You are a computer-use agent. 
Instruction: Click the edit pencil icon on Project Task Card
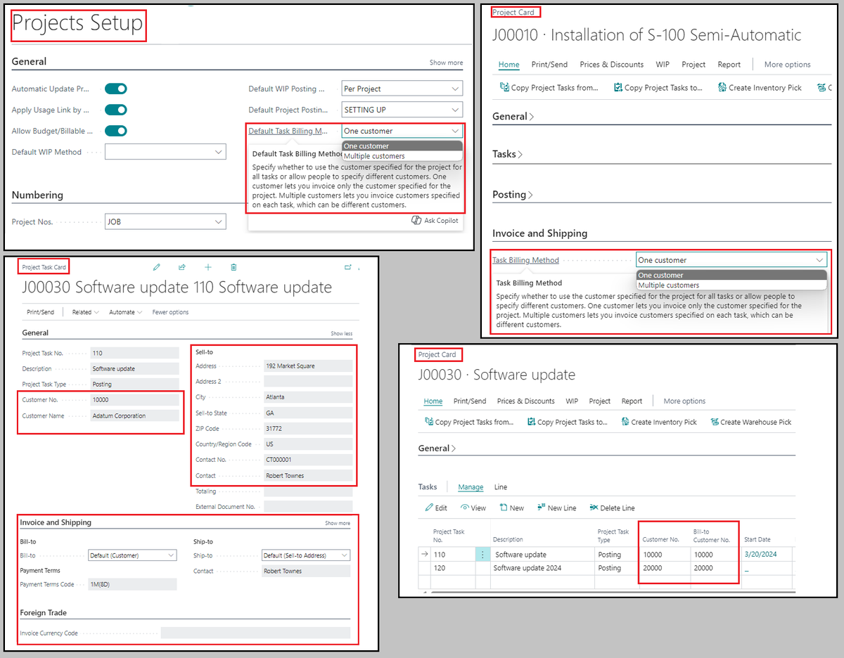[156, 267]
